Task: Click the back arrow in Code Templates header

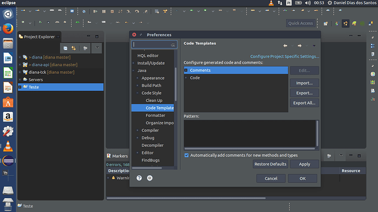Action: [285, 45]
